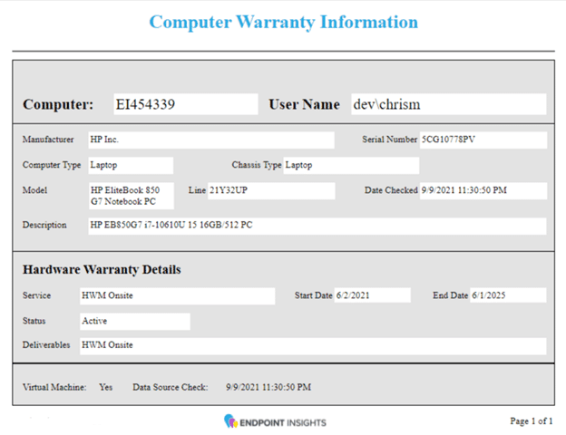Click the Serial Number value 5CG10778PV

point(483,140)
